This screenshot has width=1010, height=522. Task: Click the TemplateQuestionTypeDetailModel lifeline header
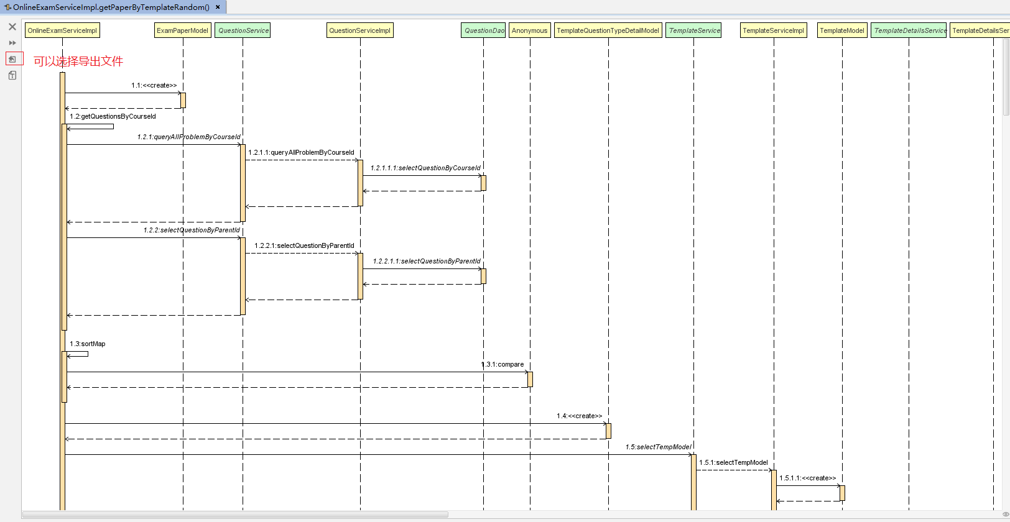(608, 30)
